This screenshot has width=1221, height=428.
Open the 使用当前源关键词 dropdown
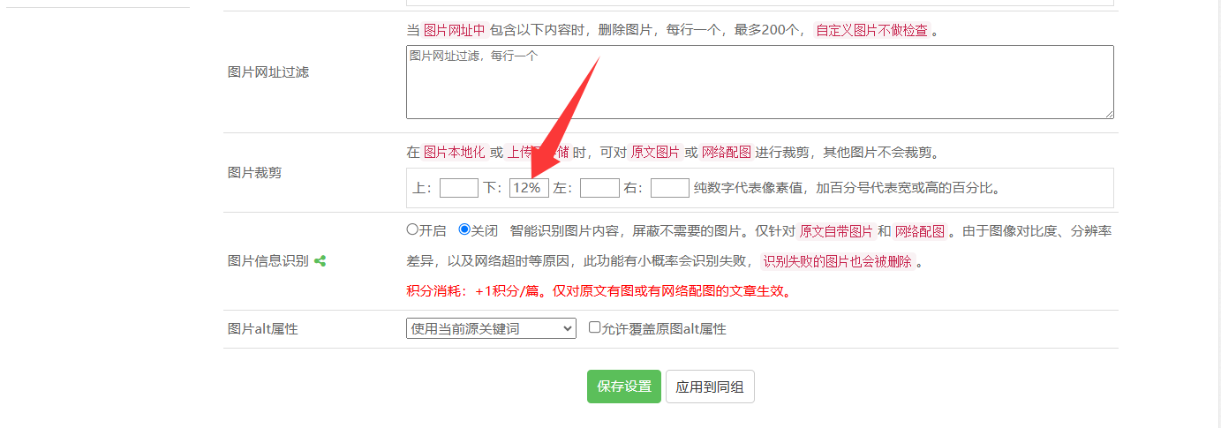491,328
